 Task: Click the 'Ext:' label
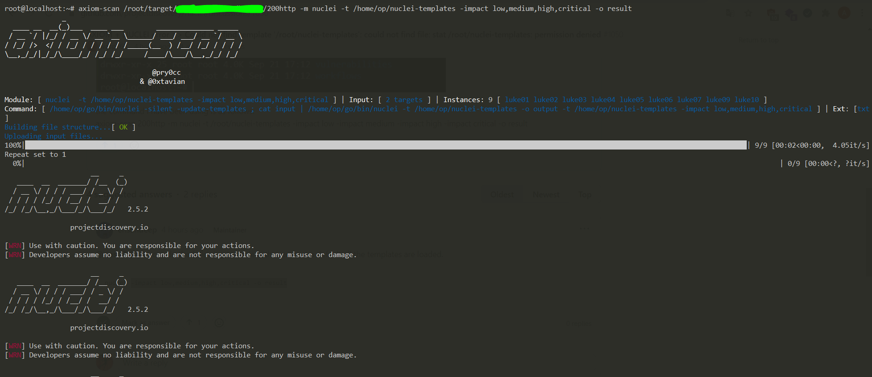[x=841, y=109]
